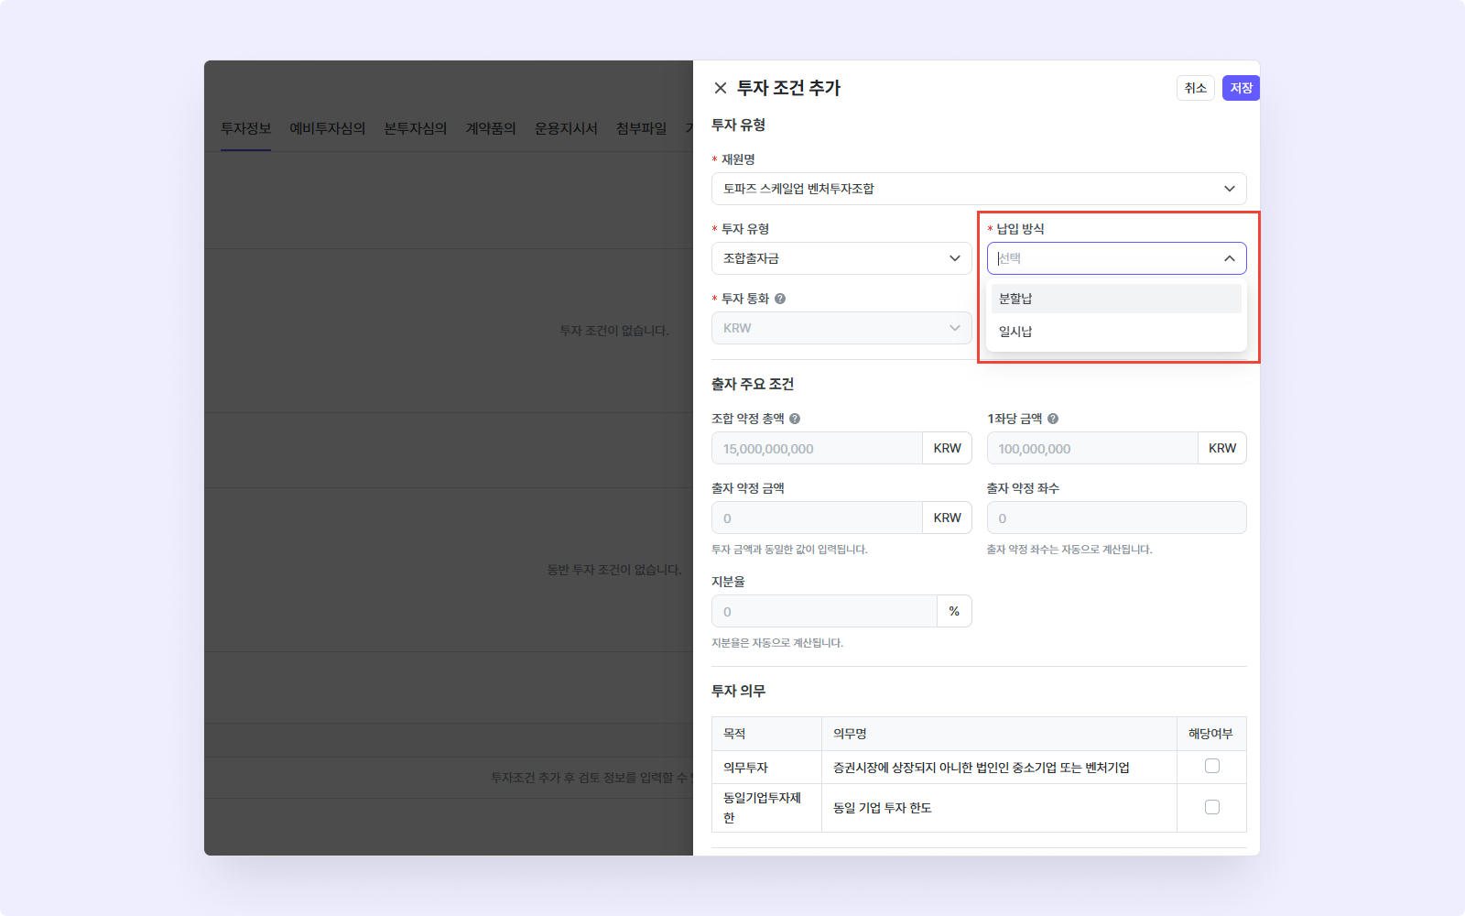1465x916 pixels.
Task: Click the 조합 약정 총액 input field
Action: (817, 448)
